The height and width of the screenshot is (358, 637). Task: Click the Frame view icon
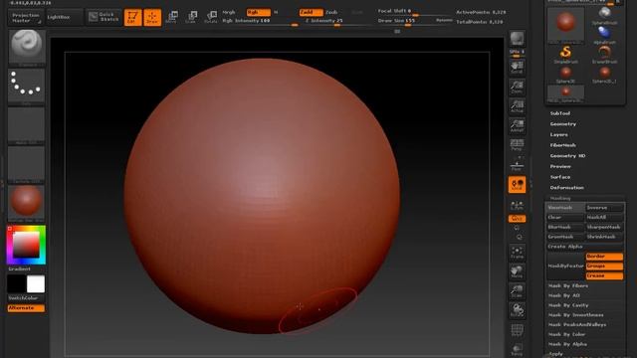(518, 252)
